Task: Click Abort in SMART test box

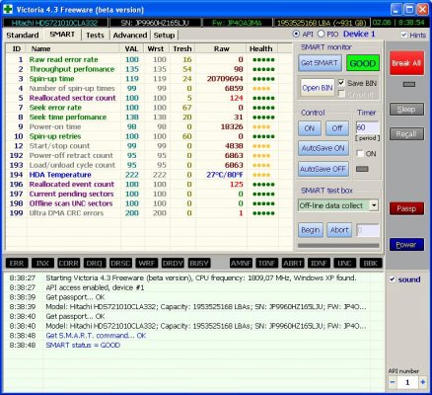Action: point(339,230)
